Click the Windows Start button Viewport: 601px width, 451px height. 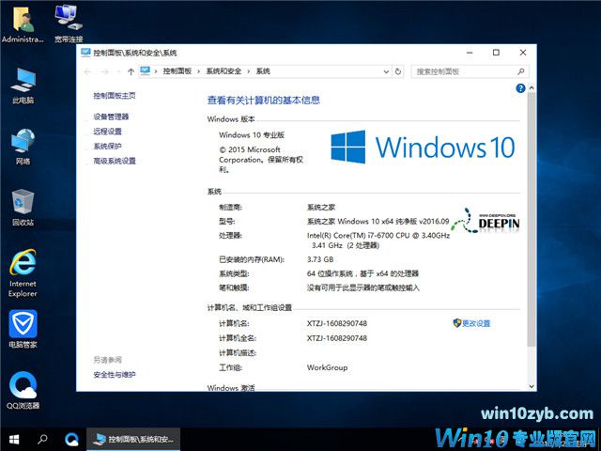click(x=14, y=440)
